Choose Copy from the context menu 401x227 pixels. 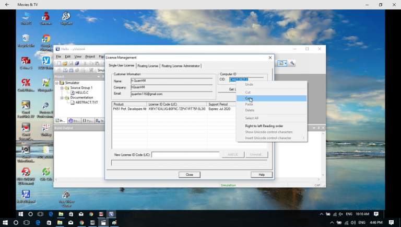point(249,98)
